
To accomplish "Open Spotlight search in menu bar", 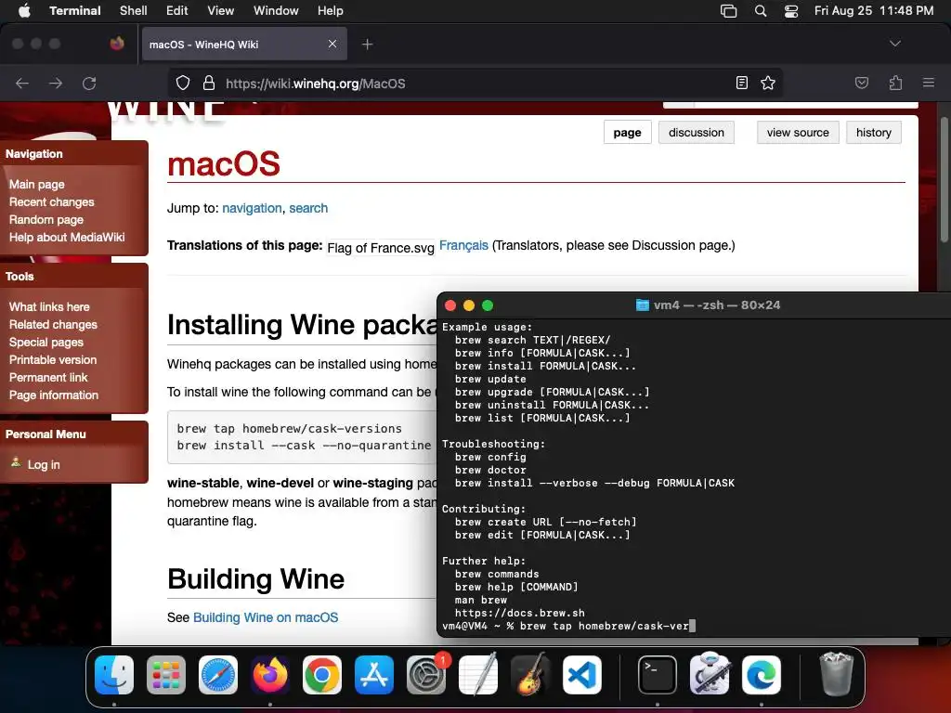I will click(x=761, y=11).
